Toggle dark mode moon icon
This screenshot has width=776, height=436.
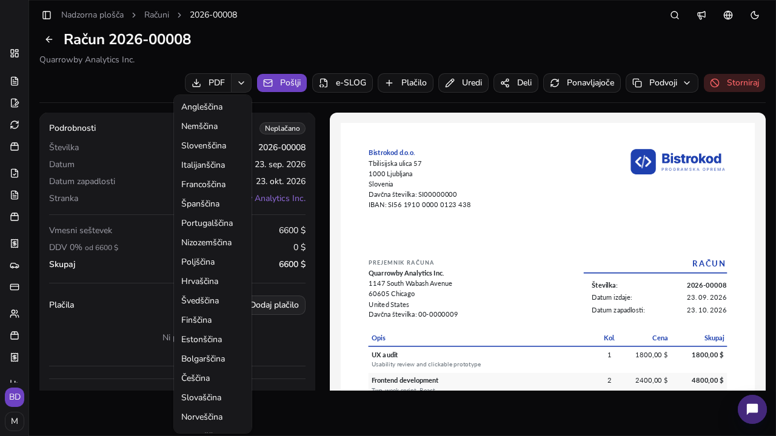[755, 15]
